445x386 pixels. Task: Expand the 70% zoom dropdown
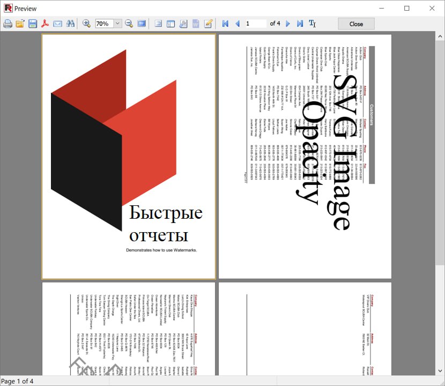click(x=117, y=24)
